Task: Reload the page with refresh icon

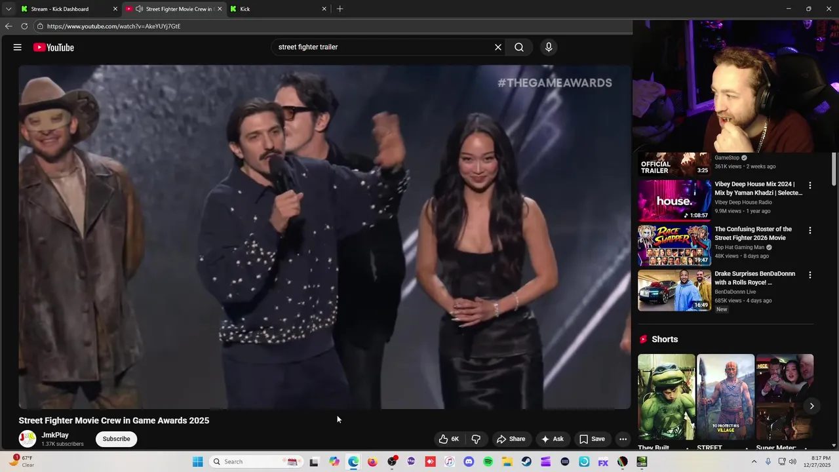Action: [x=24, y=26]
